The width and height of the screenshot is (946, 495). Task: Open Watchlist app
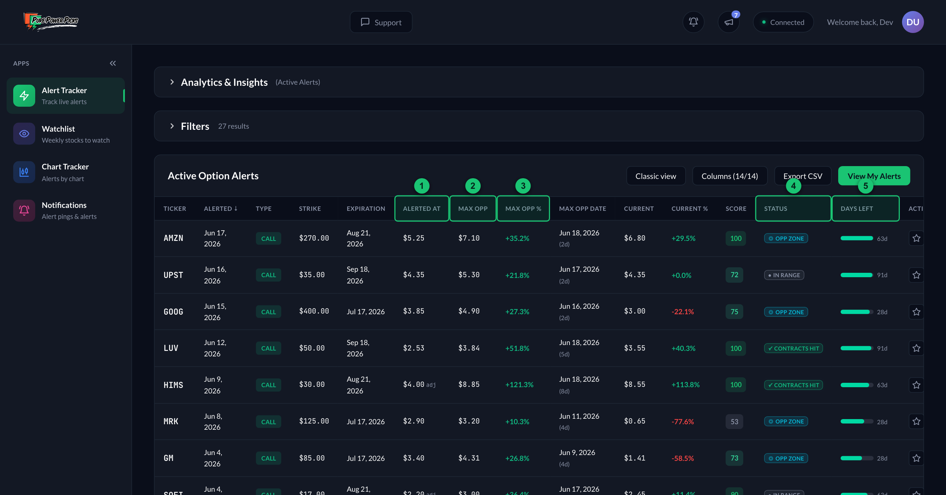[x=66, y=134]
